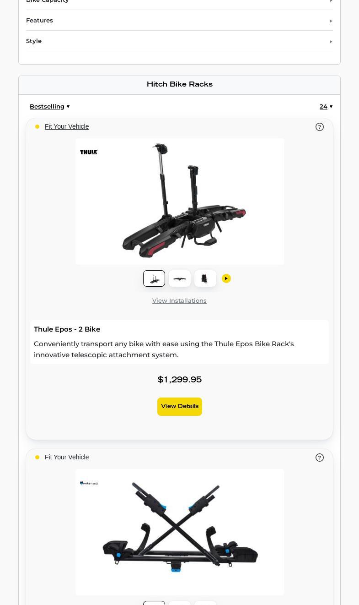
Task: Open the Bestselling sort dropdown
Action: [50, 106]
